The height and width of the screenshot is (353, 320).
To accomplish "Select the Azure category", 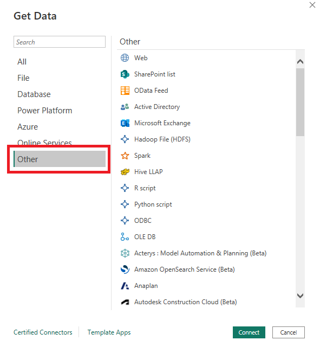I will coord(28,127).
